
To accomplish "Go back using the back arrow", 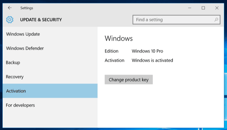I will click(10, 8).
